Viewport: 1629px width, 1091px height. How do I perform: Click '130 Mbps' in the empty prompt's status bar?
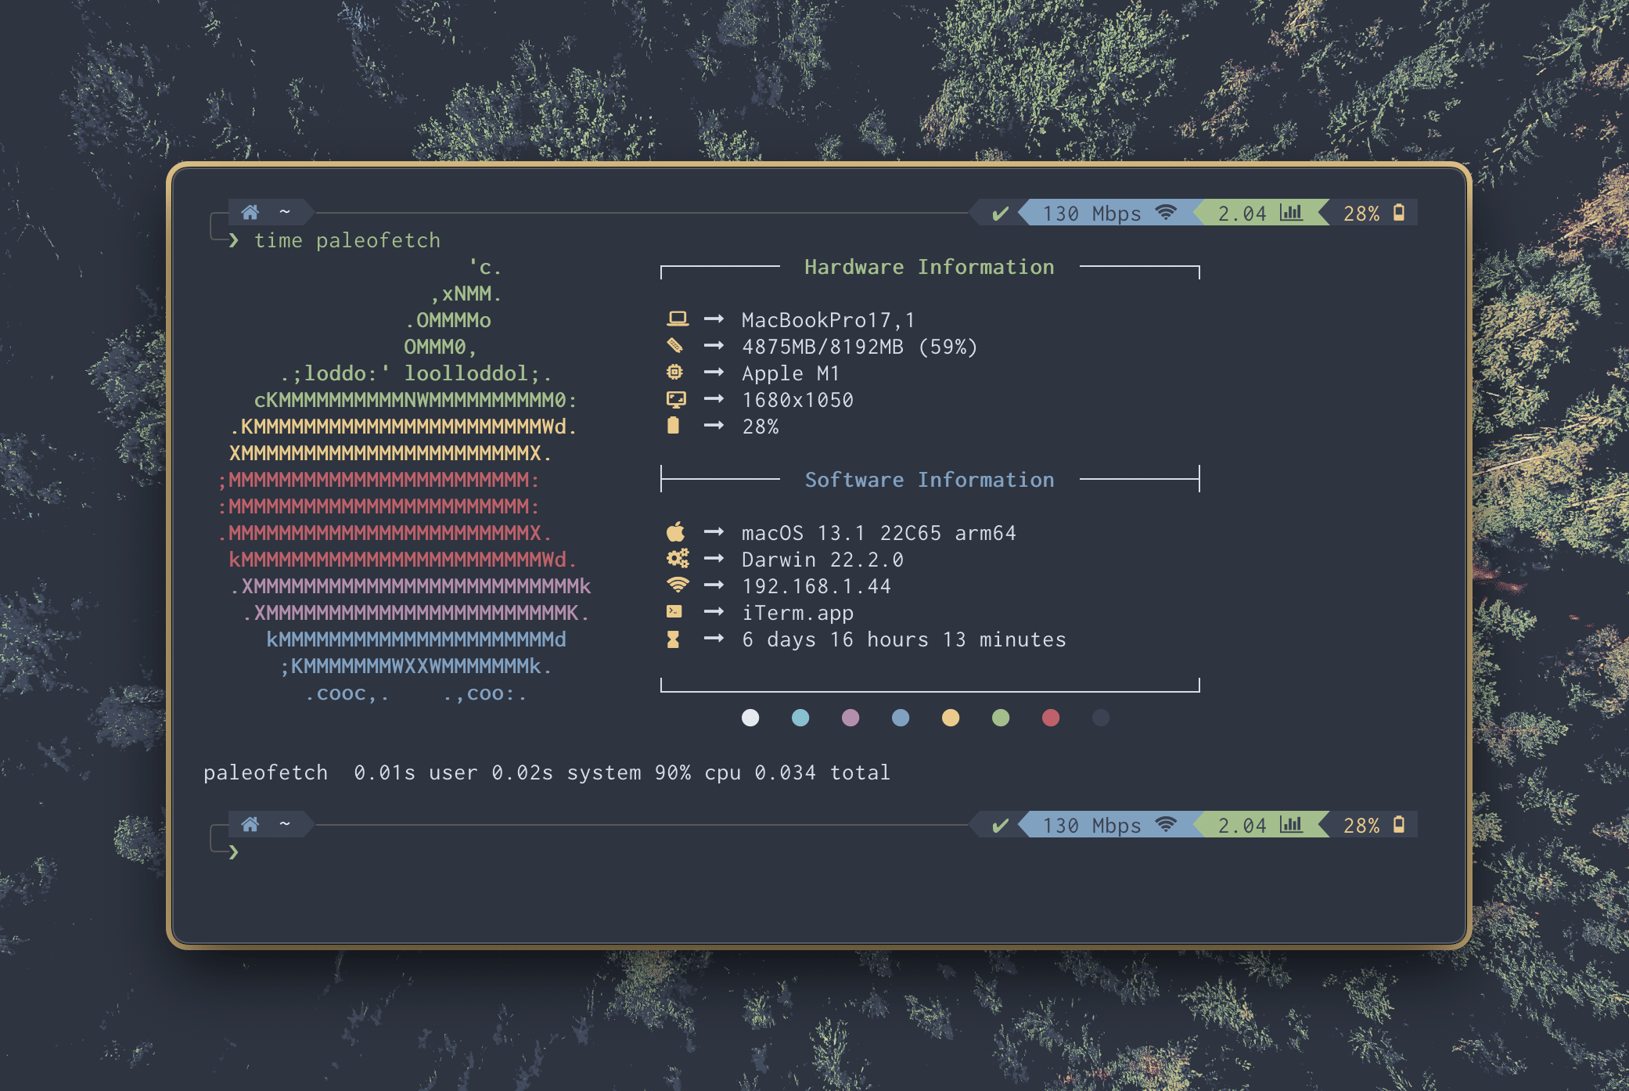1091,826
